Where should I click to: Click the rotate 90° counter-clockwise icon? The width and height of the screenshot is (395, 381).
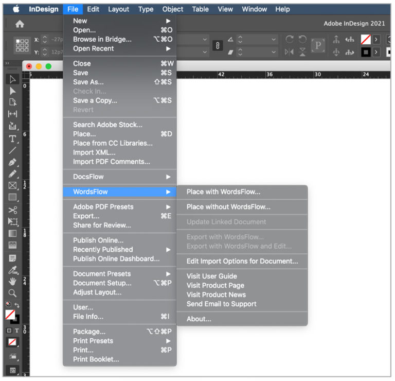click(302, 39)
